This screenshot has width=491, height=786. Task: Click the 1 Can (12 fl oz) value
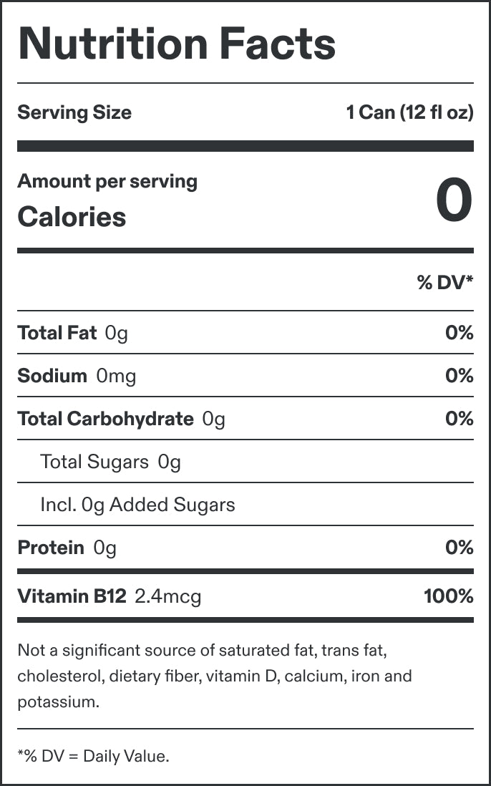(409, 112)
